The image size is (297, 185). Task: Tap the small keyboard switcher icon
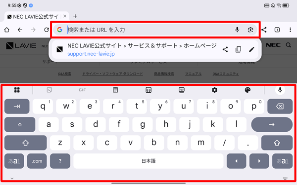click(285, 178)
